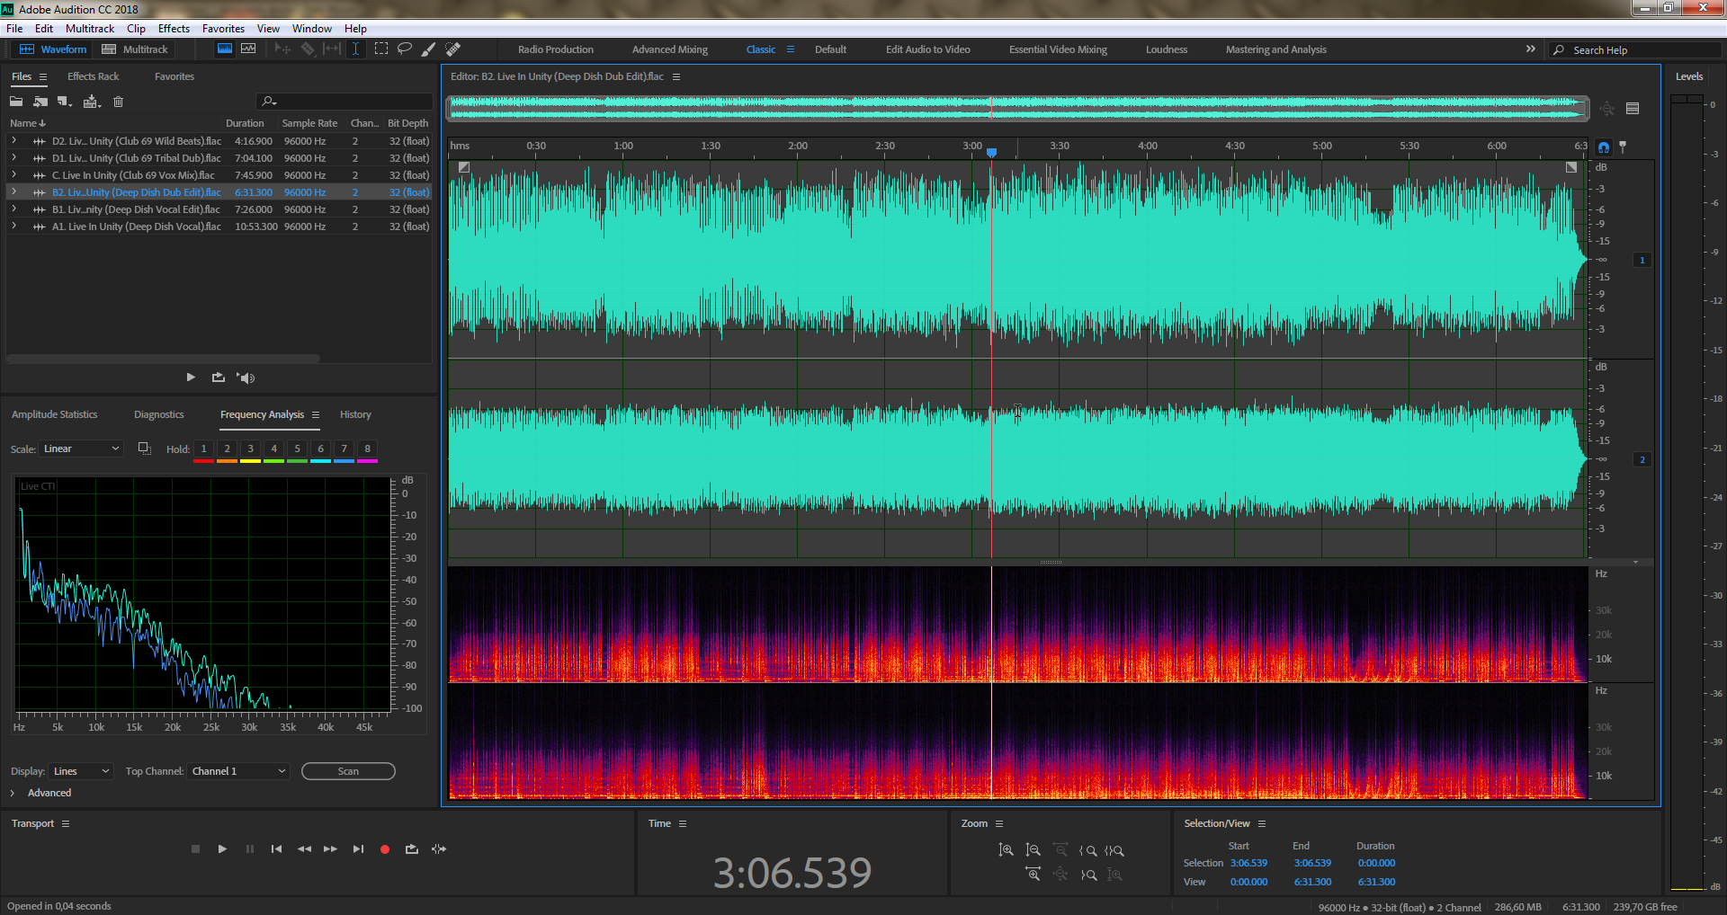This screenshot has width=1727, height=915.
Task: Expand the C. Live In Unity Vox Mix row
Action: pos(13,174)
